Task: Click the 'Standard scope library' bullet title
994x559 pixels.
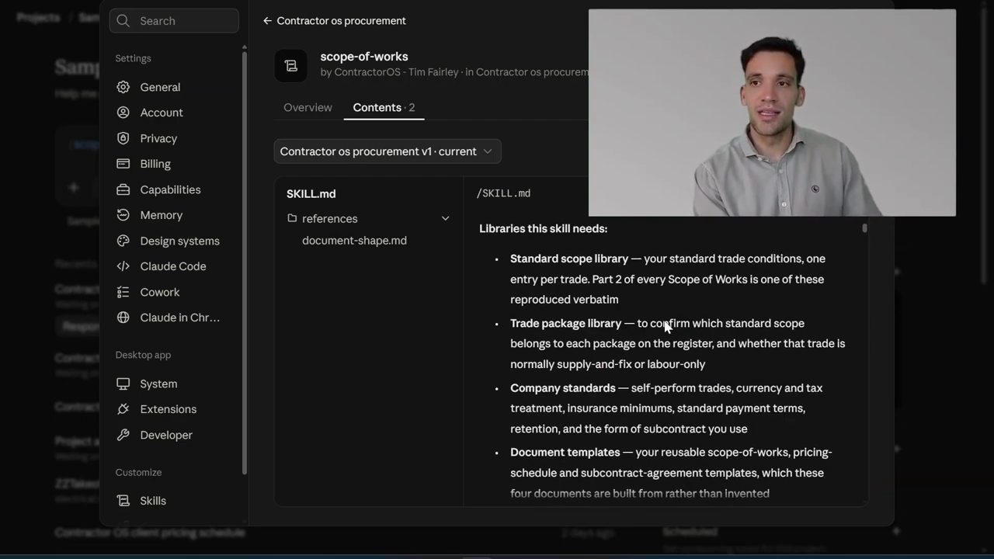Action: [569, 259]
